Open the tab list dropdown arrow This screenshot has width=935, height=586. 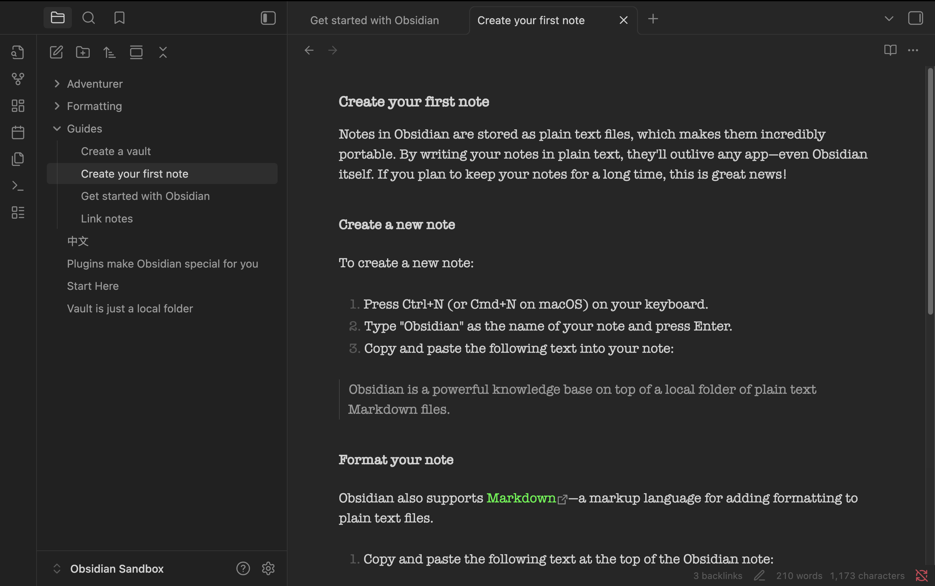pos(889,18)
